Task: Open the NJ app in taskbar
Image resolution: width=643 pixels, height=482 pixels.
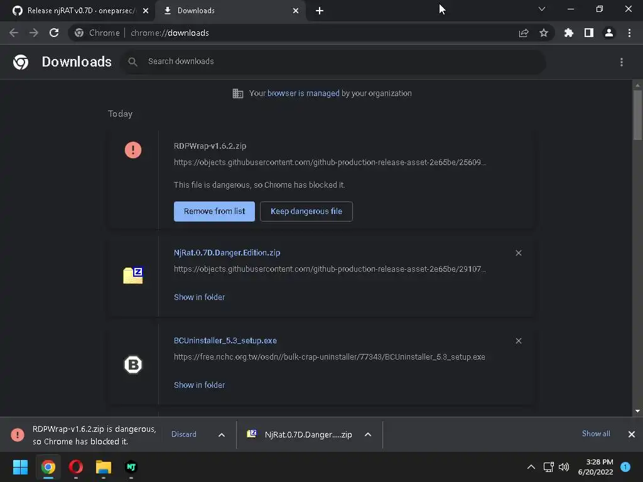Action: coord(131,467)
